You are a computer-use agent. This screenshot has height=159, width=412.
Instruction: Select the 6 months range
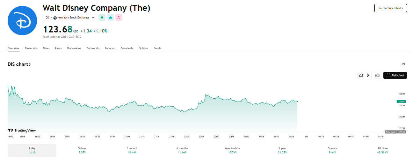coord(182,150)
